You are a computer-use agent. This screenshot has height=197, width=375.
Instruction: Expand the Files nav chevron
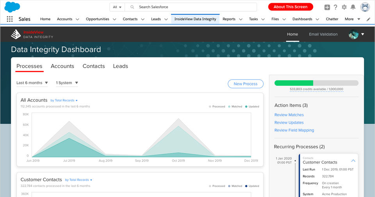point(284,20)
